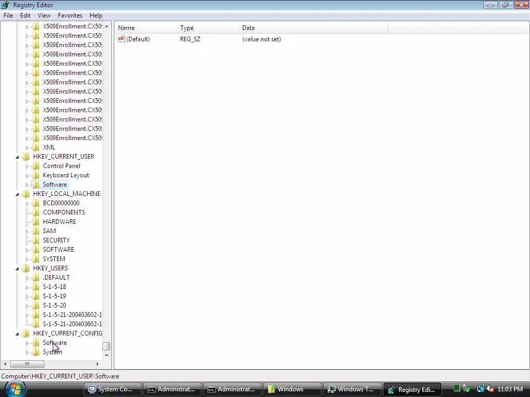Open the Favorites menu
Viewport: 530px width, 397px height.
(x=70, y=16)
